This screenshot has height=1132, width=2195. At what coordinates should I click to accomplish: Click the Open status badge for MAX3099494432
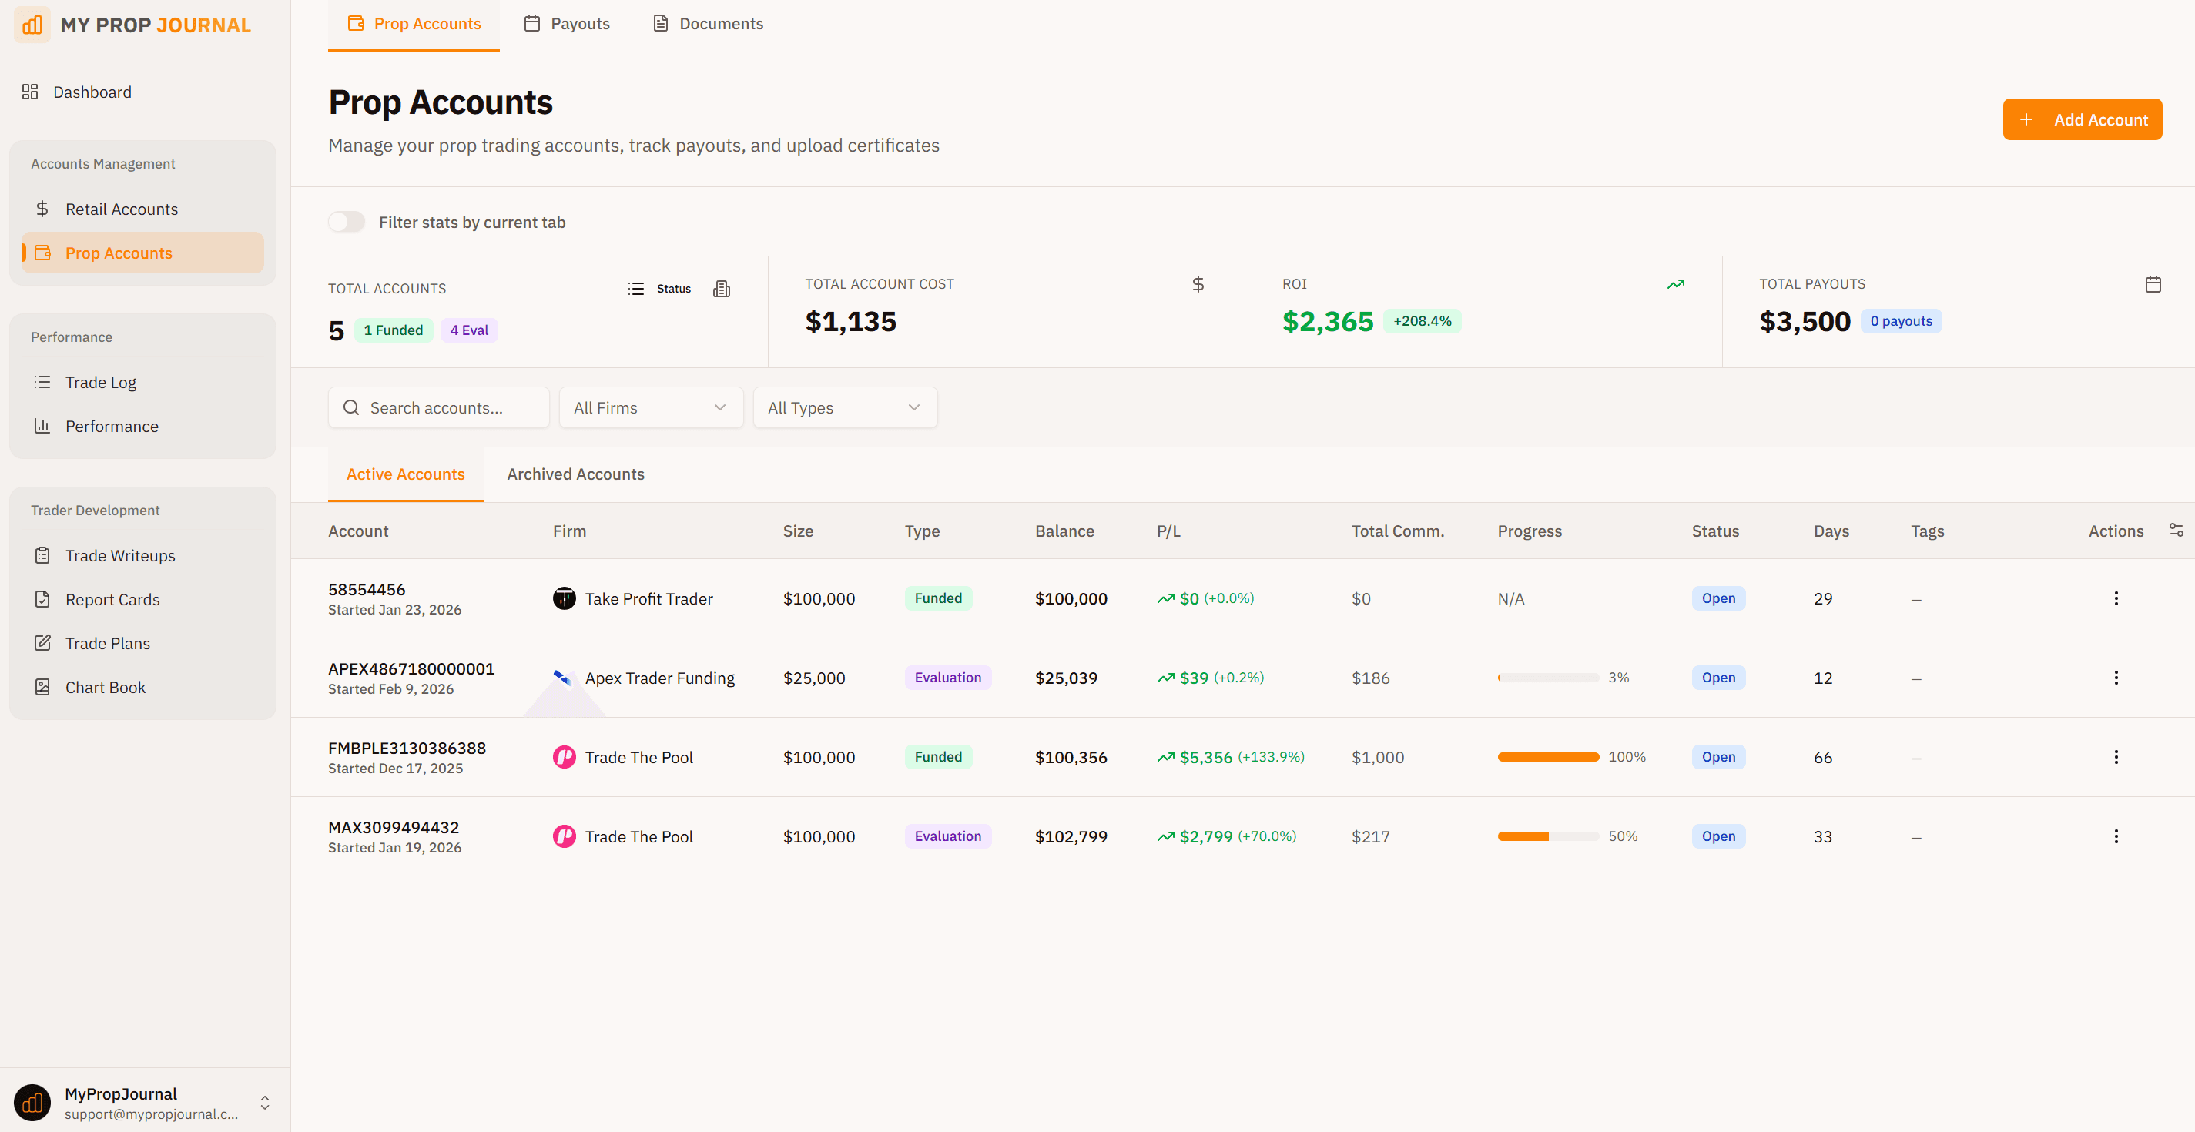point(1719,836)
